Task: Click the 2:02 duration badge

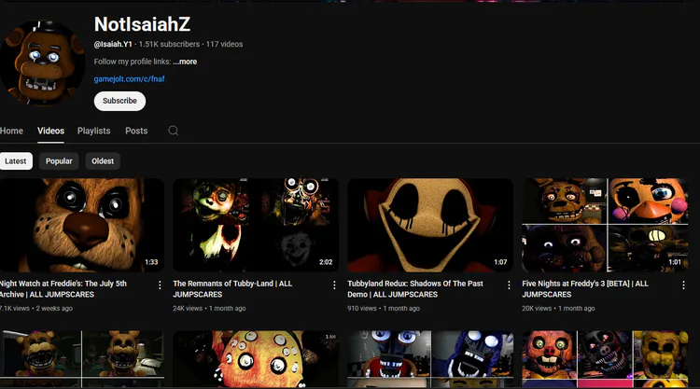Action: click(x=326, y=262)
